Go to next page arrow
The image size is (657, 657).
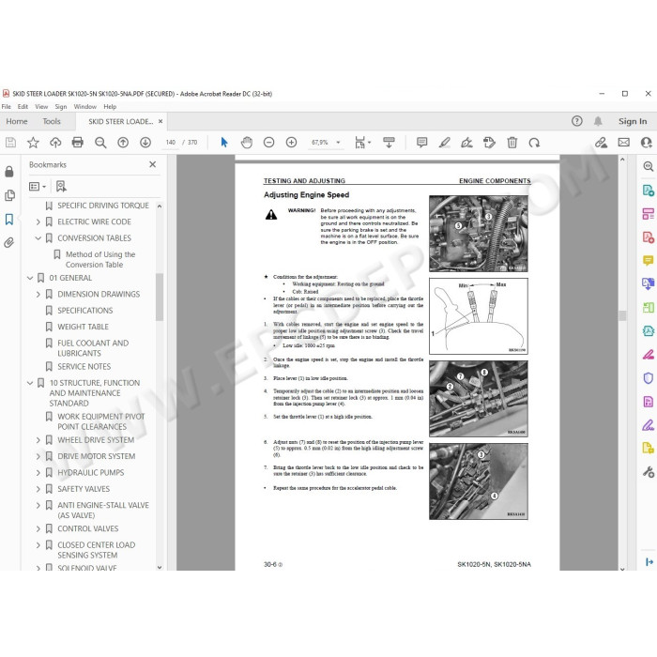click(x=145, y=143)
